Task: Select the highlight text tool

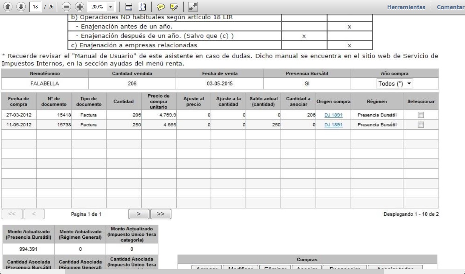Action: click(x=174, y=6)
